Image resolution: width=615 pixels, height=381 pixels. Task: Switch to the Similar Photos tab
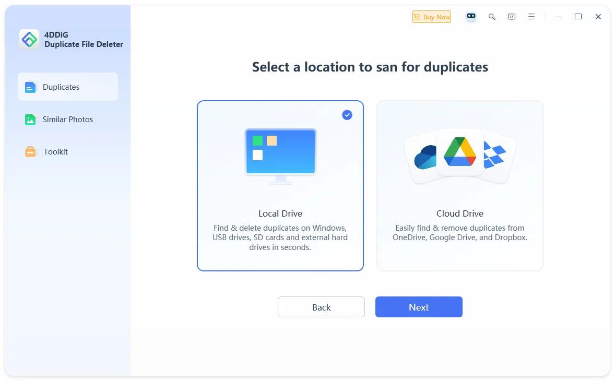pyautogui.click(x=67, y=120)
